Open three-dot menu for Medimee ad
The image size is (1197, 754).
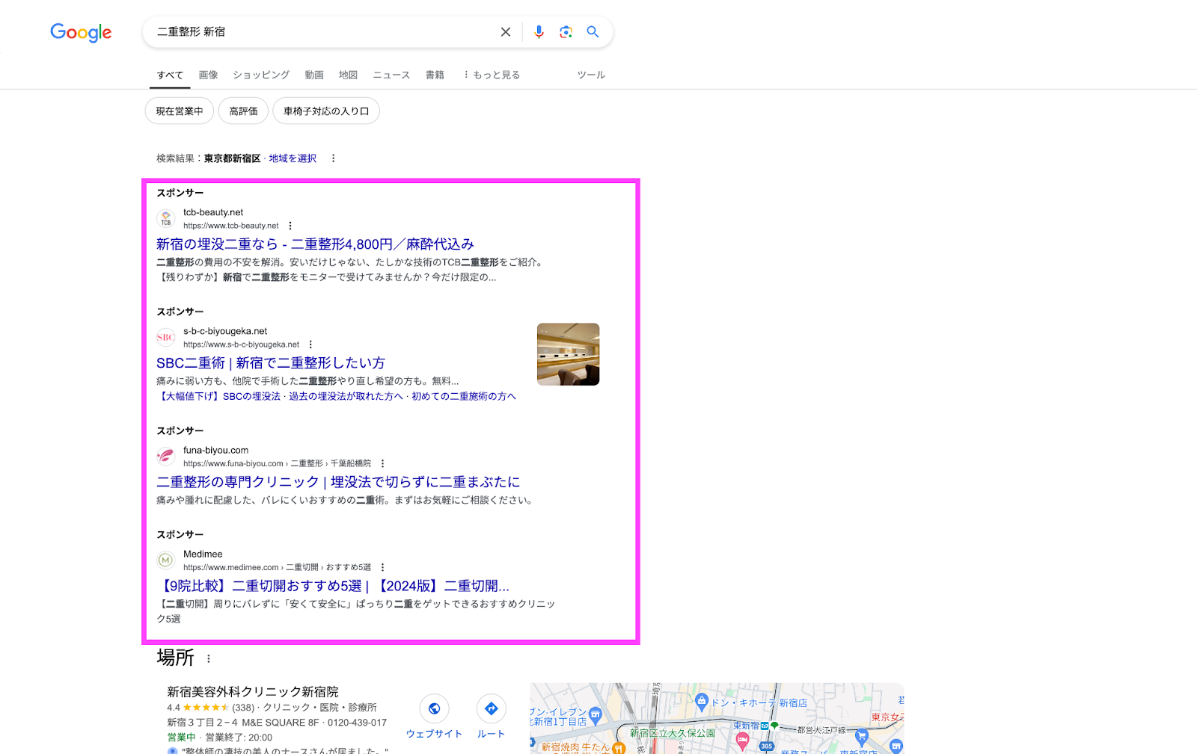coord(382,567)
